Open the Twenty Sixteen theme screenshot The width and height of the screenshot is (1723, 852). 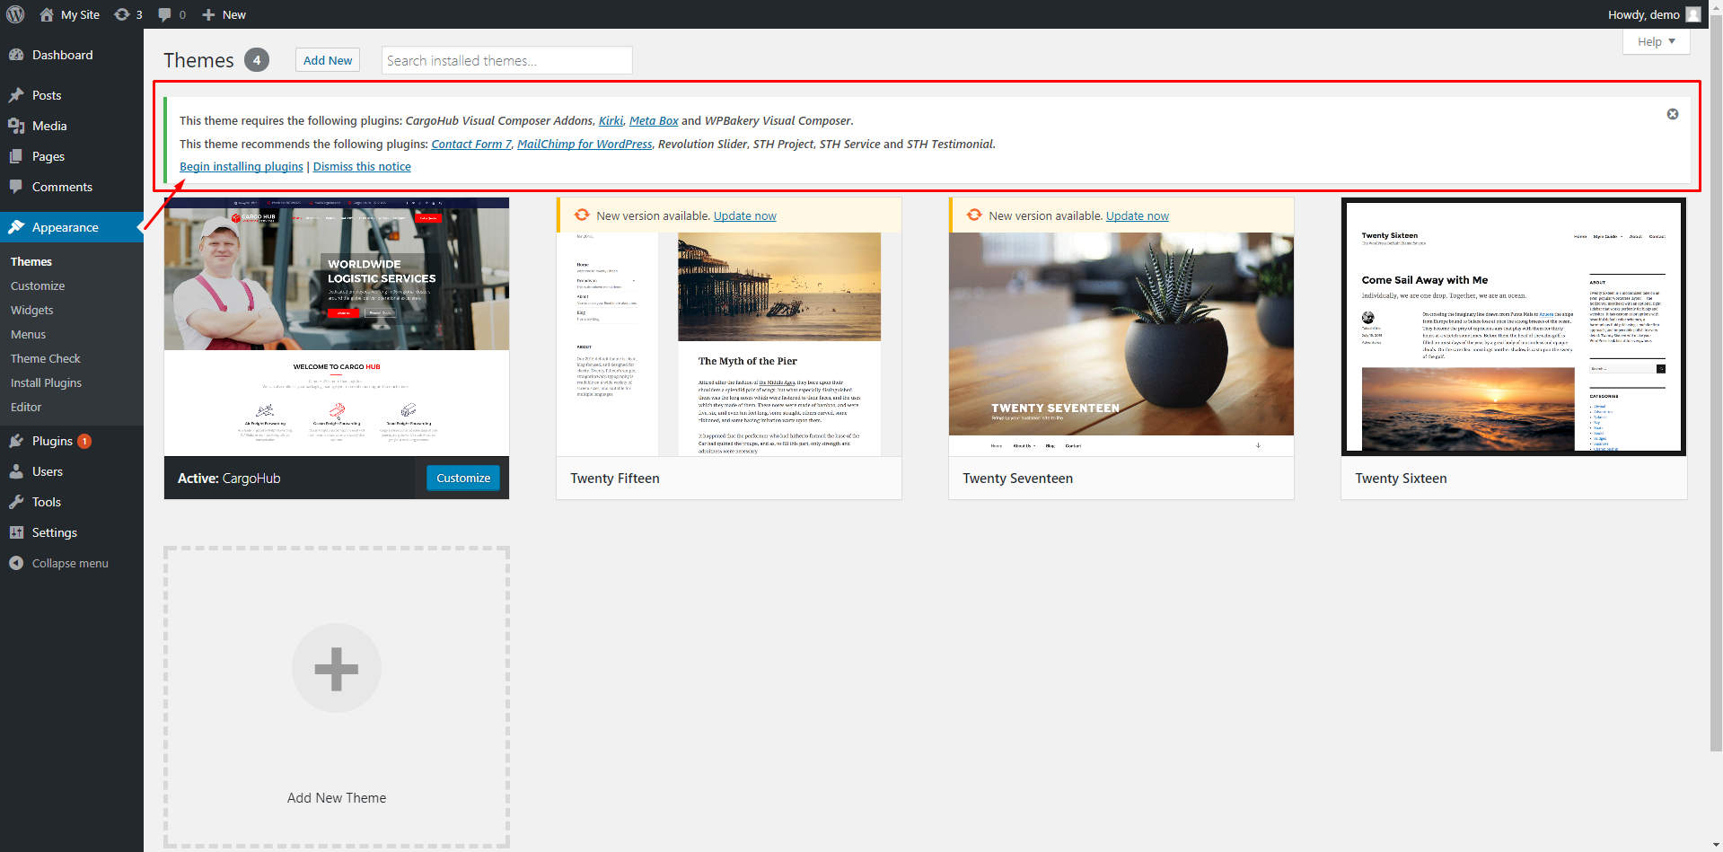[x=1514, y=327]
